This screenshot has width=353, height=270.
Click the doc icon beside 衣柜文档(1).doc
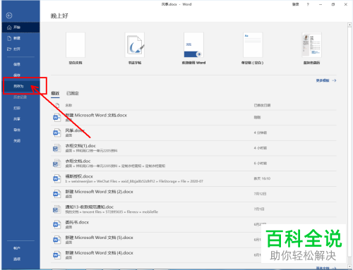[56, 148]
